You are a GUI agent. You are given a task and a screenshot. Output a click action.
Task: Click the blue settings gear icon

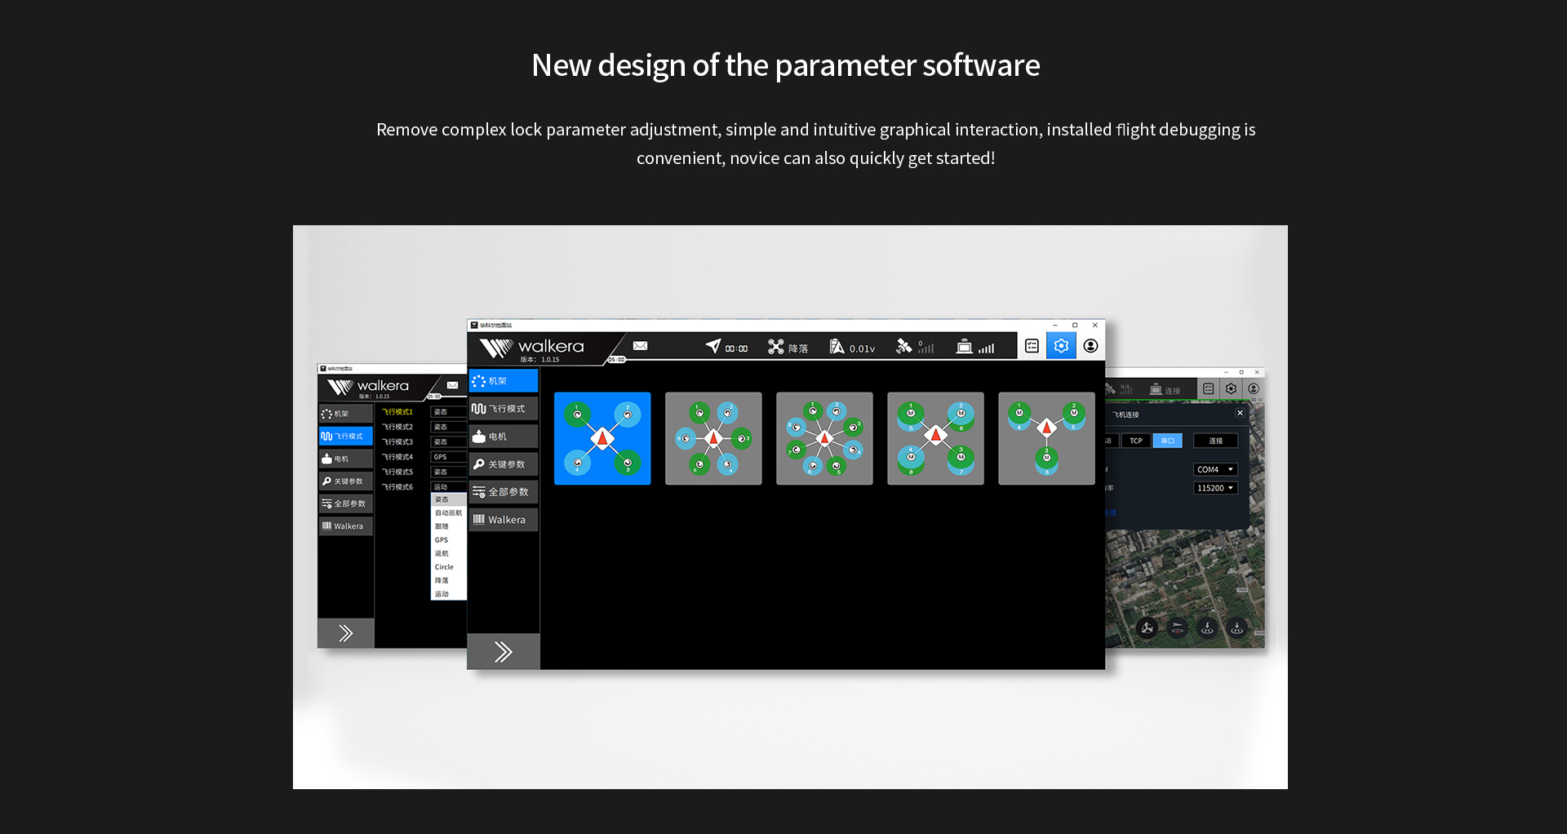pos(1061,346)
